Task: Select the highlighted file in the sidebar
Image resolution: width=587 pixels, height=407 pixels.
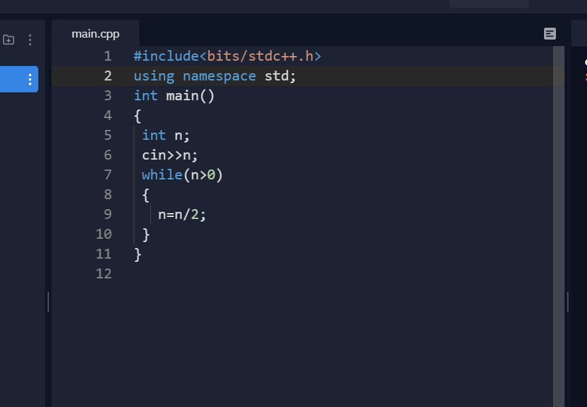Action: [x=13, y=80]
